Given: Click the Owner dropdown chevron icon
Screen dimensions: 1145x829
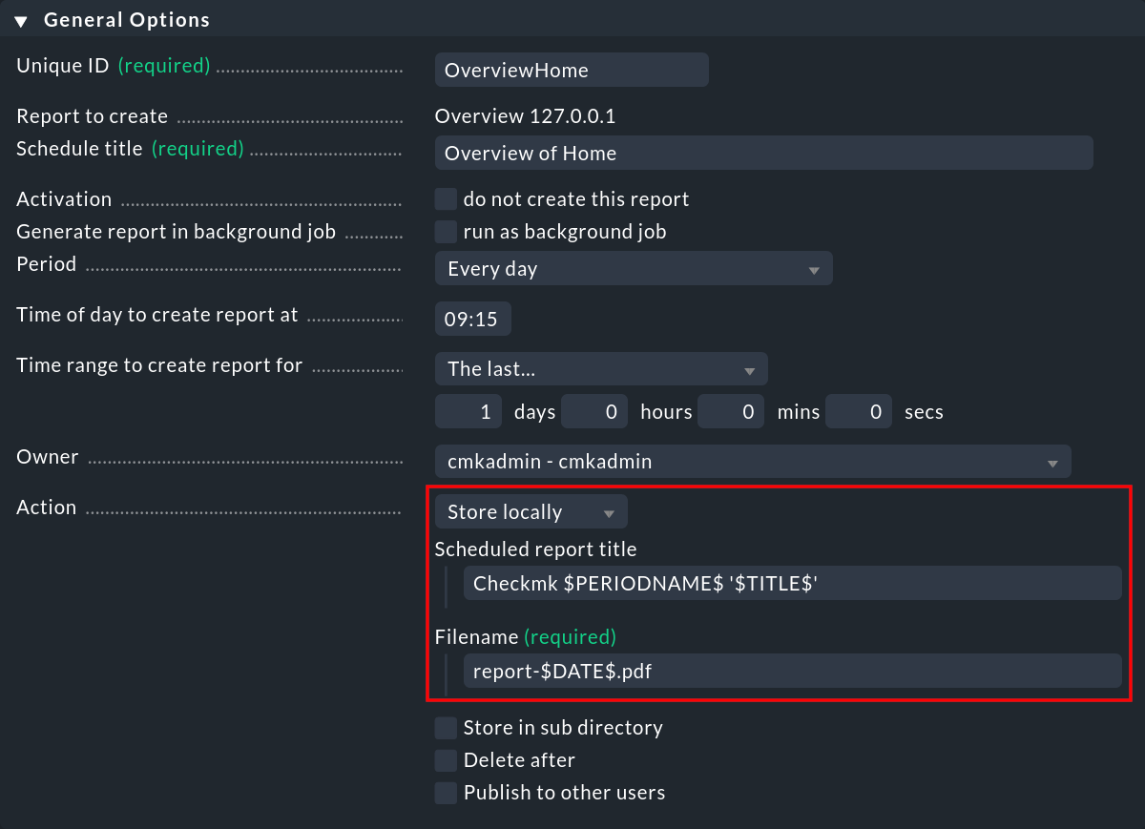Looking at the screenshot, I should [x=1054, y=461].
